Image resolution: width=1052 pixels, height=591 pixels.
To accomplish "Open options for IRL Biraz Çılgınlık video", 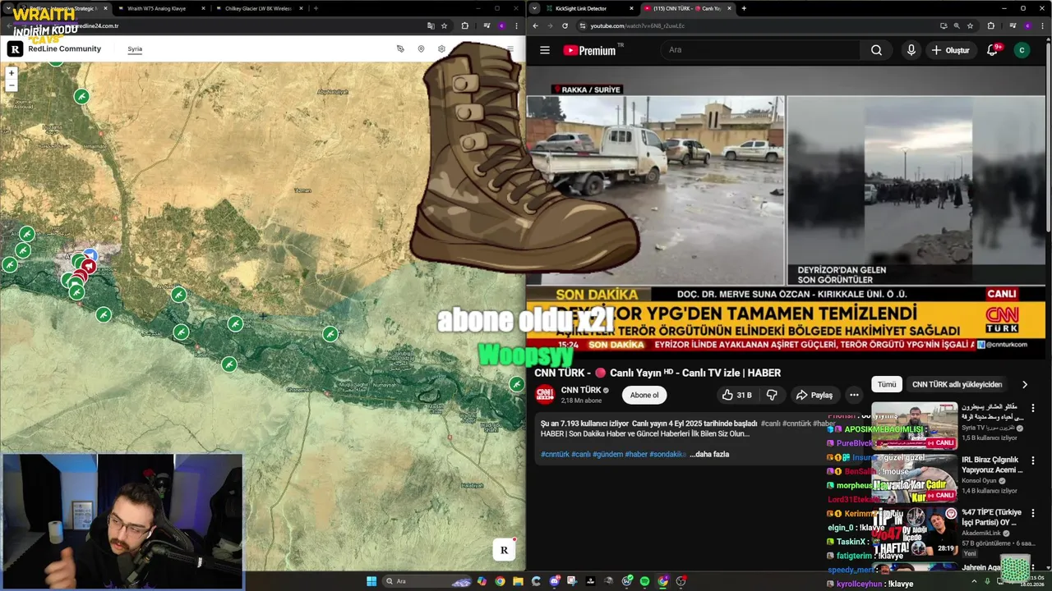I will [x=1033, y=461].
